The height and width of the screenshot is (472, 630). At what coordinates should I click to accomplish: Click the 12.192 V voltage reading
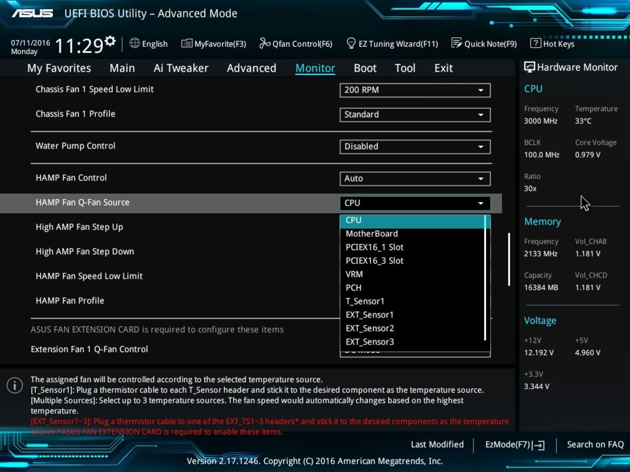539,353
